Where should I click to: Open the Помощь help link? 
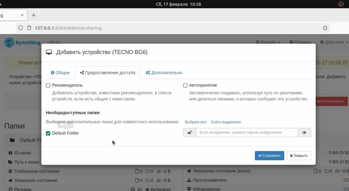[x=300, y=42]
